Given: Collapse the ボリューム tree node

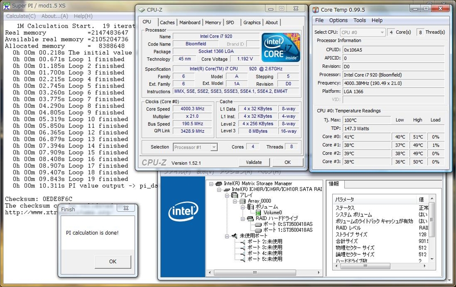Looking at the screenshot, I should [x=243, y=207].
